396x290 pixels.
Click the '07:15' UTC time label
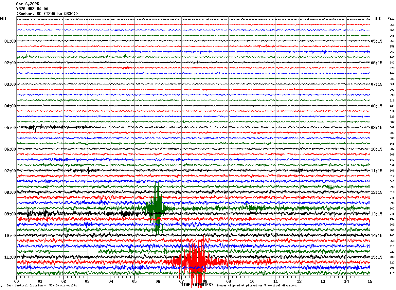(x=377, y=84)
